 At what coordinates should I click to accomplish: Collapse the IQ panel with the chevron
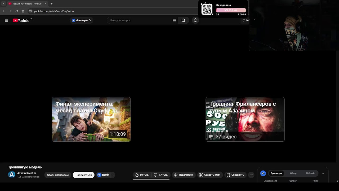(323, 173)
